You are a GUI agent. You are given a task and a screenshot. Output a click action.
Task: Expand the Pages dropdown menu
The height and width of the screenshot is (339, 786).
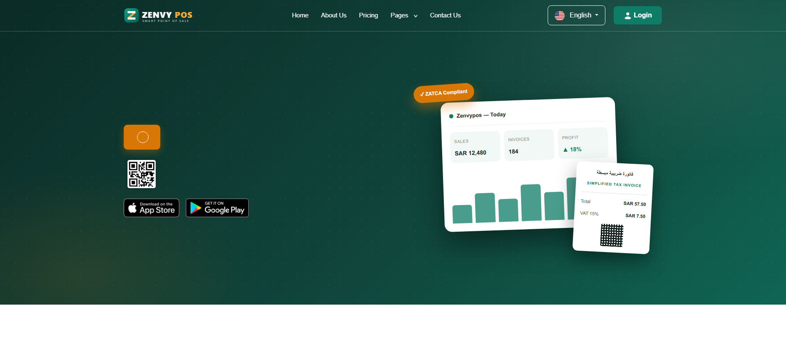coord(404,15)
